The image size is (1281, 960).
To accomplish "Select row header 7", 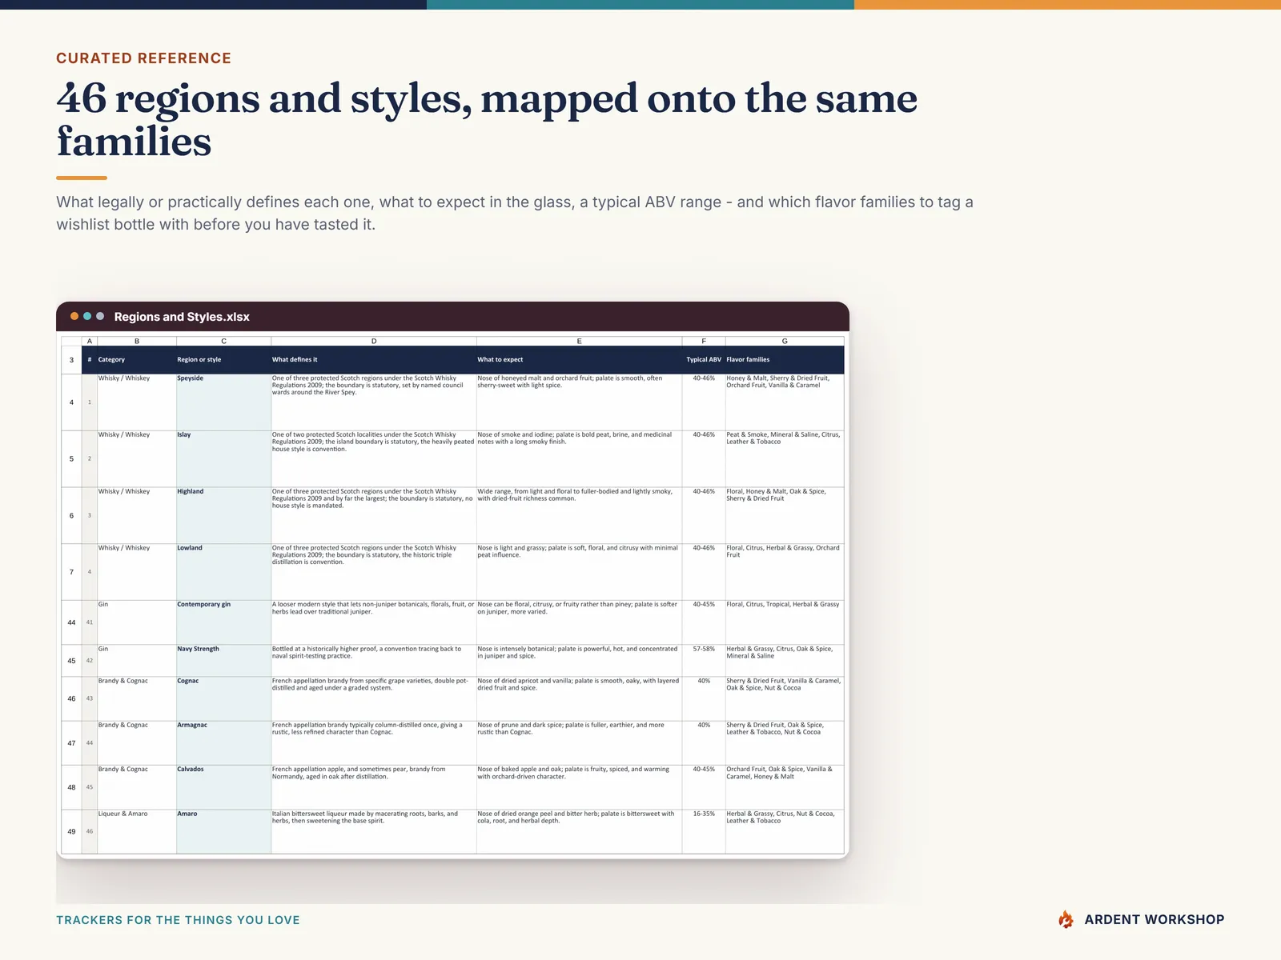I will (x=71, y=572).
